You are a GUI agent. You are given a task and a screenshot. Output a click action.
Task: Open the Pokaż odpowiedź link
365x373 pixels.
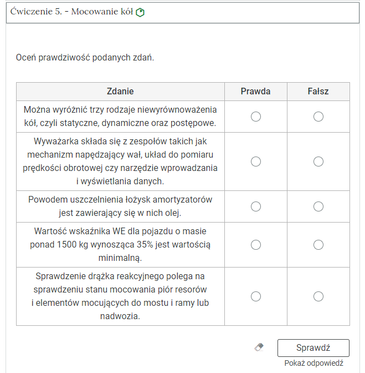[313, 363]
